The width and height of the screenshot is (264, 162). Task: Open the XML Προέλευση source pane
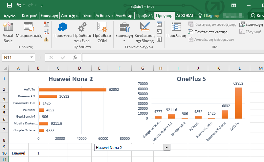click(x=176, y=30)
